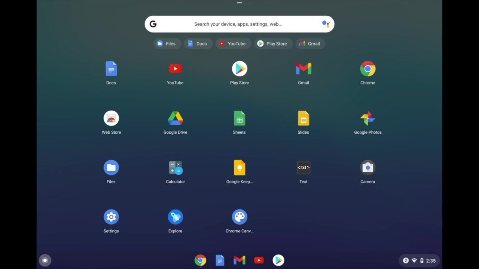Open Gmail from the app grid
Image resolution: width=479 pixels, height=269 pixels.
(x=303, y=69)
